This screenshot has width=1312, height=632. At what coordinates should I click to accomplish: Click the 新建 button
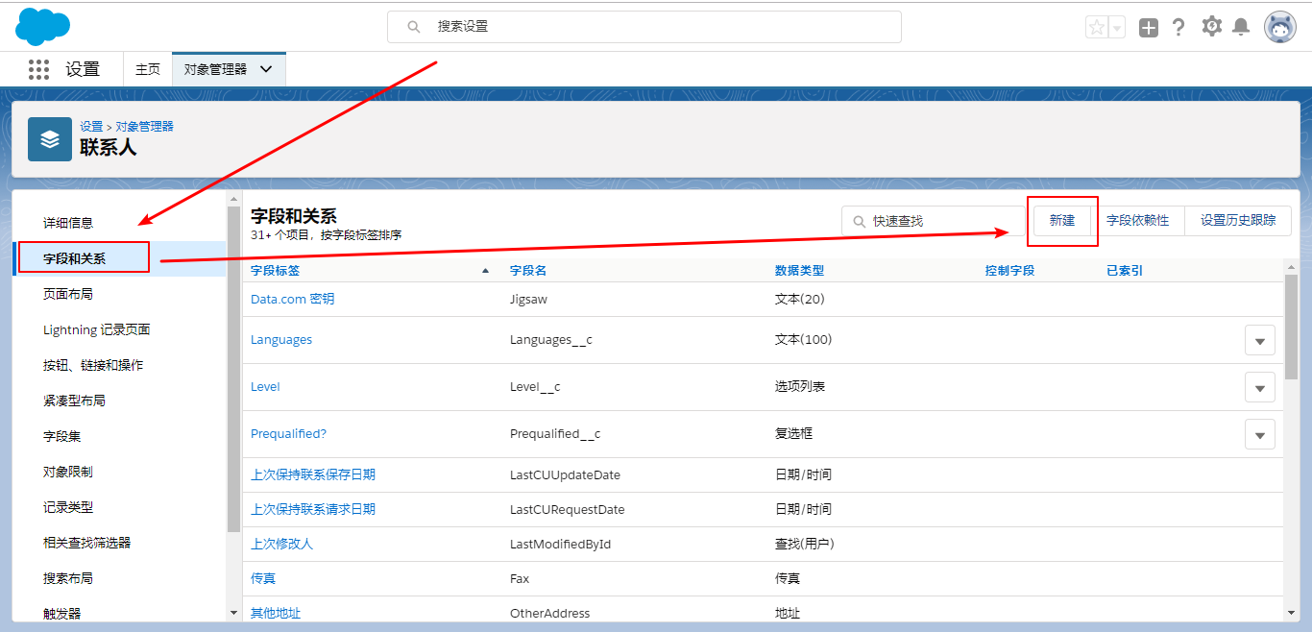[x=1062, y=220]
